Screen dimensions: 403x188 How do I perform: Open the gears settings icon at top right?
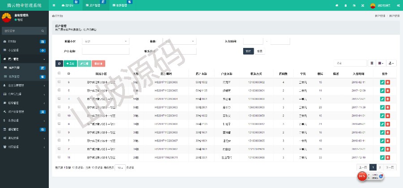(398, 5)
